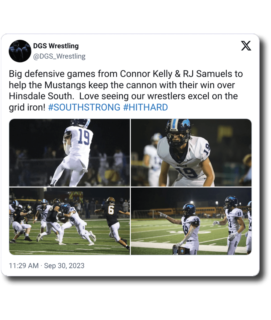Open the bottom-left tackle action photo
This screenshot has height=320, width=271.
(x=69, y=221)
